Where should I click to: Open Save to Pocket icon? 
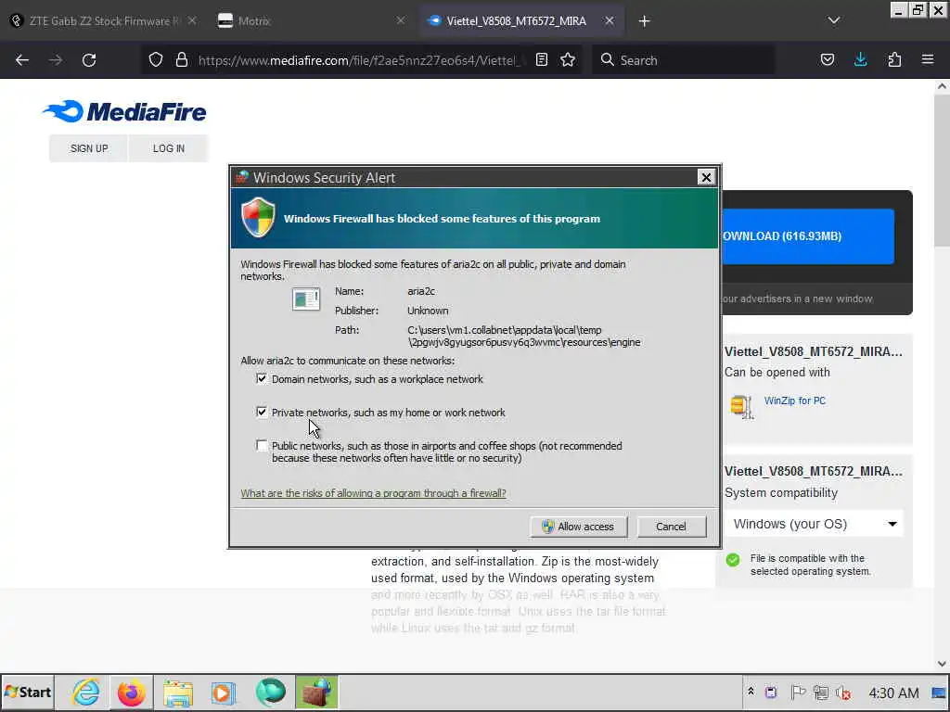point(828,60)
